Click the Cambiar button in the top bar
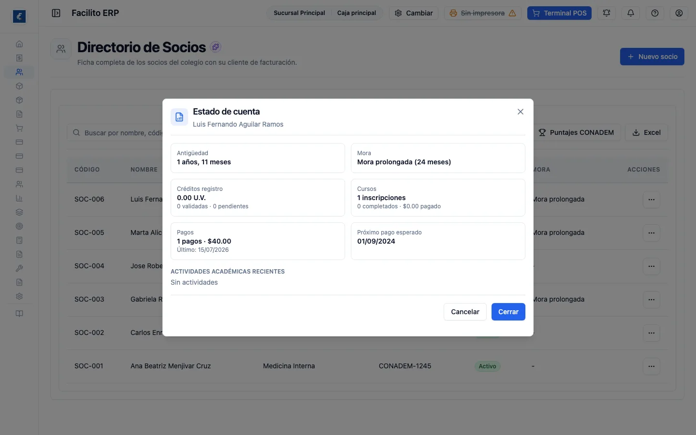Screen dimensions: 696x435 (x=414, y=13)
